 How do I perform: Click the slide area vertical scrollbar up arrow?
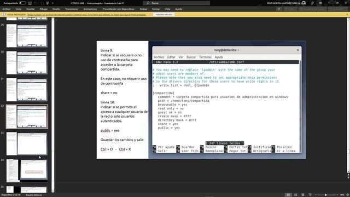coord(348,19)
